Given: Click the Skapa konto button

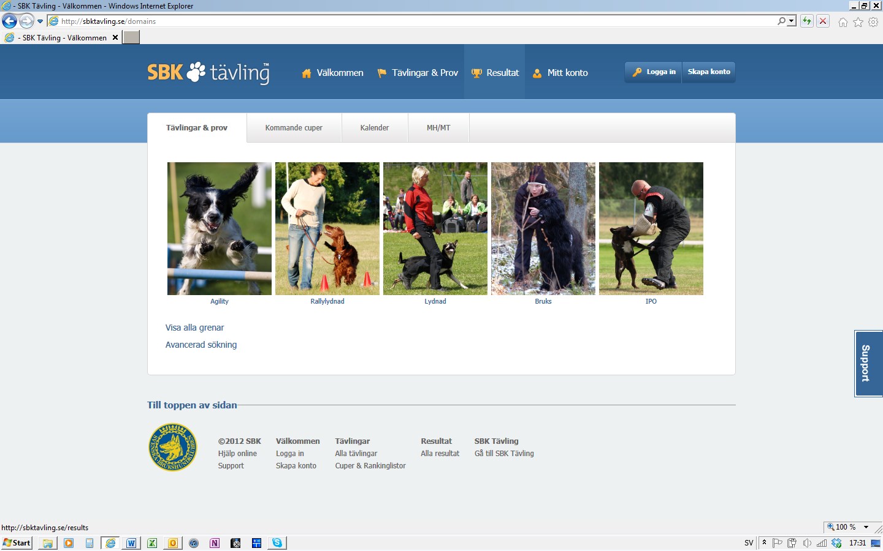Looking at the screenshot, I should point(709,72).
